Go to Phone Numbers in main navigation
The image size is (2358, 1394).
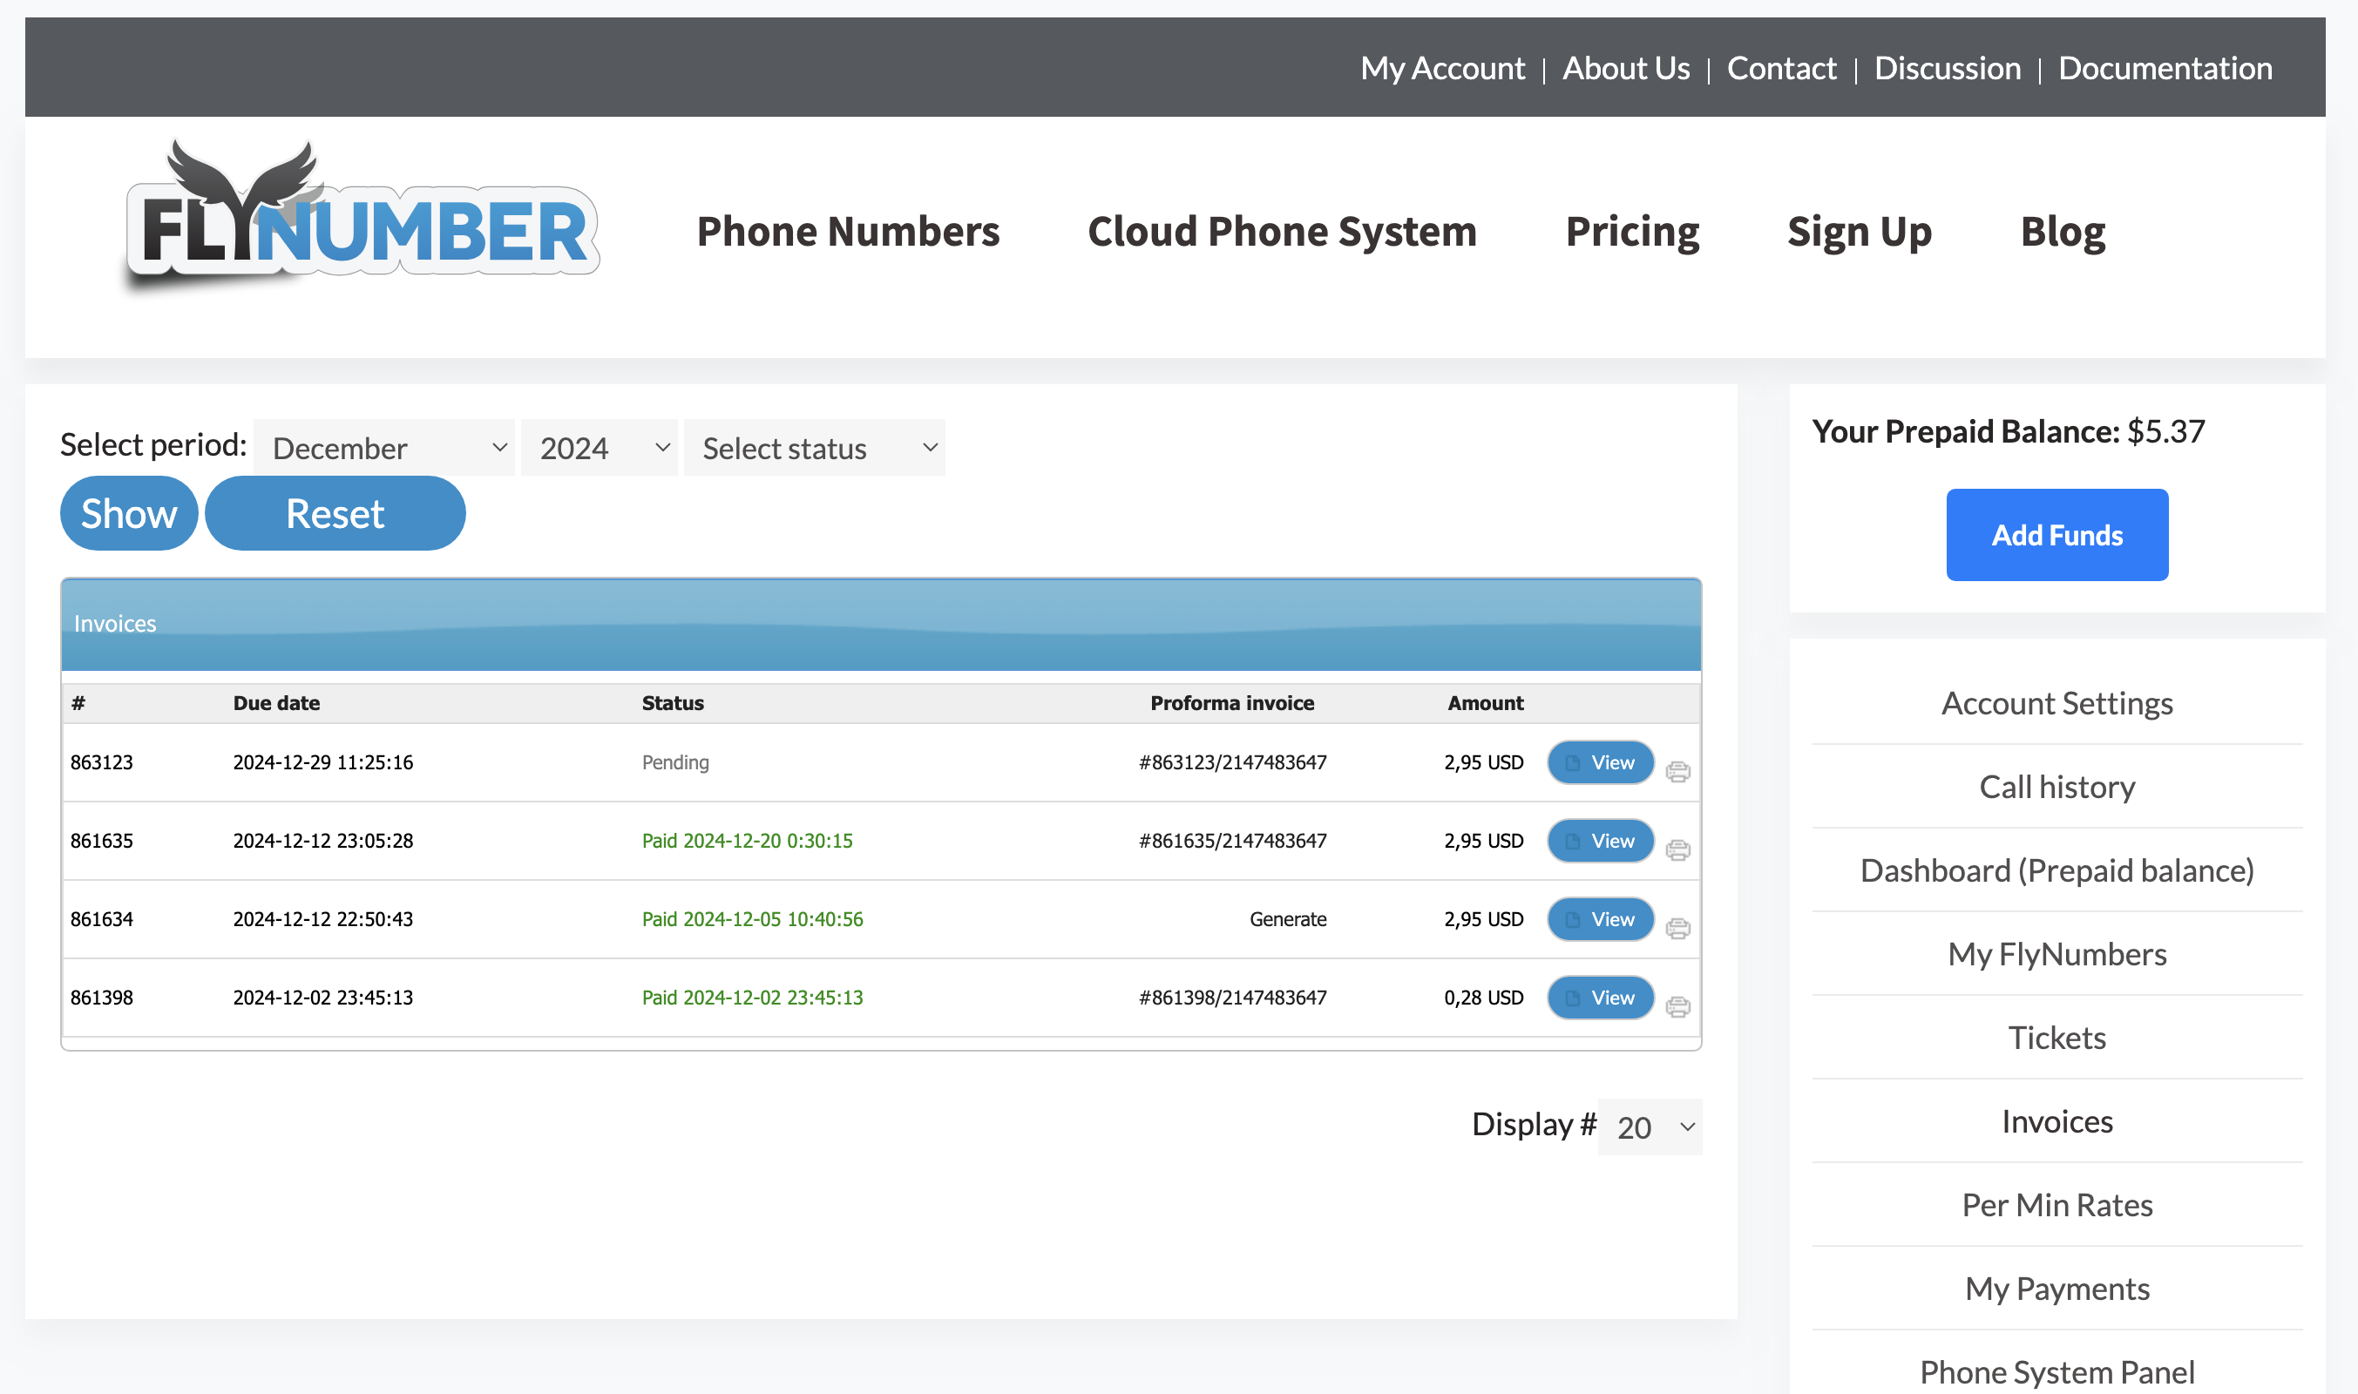[849, 231]
